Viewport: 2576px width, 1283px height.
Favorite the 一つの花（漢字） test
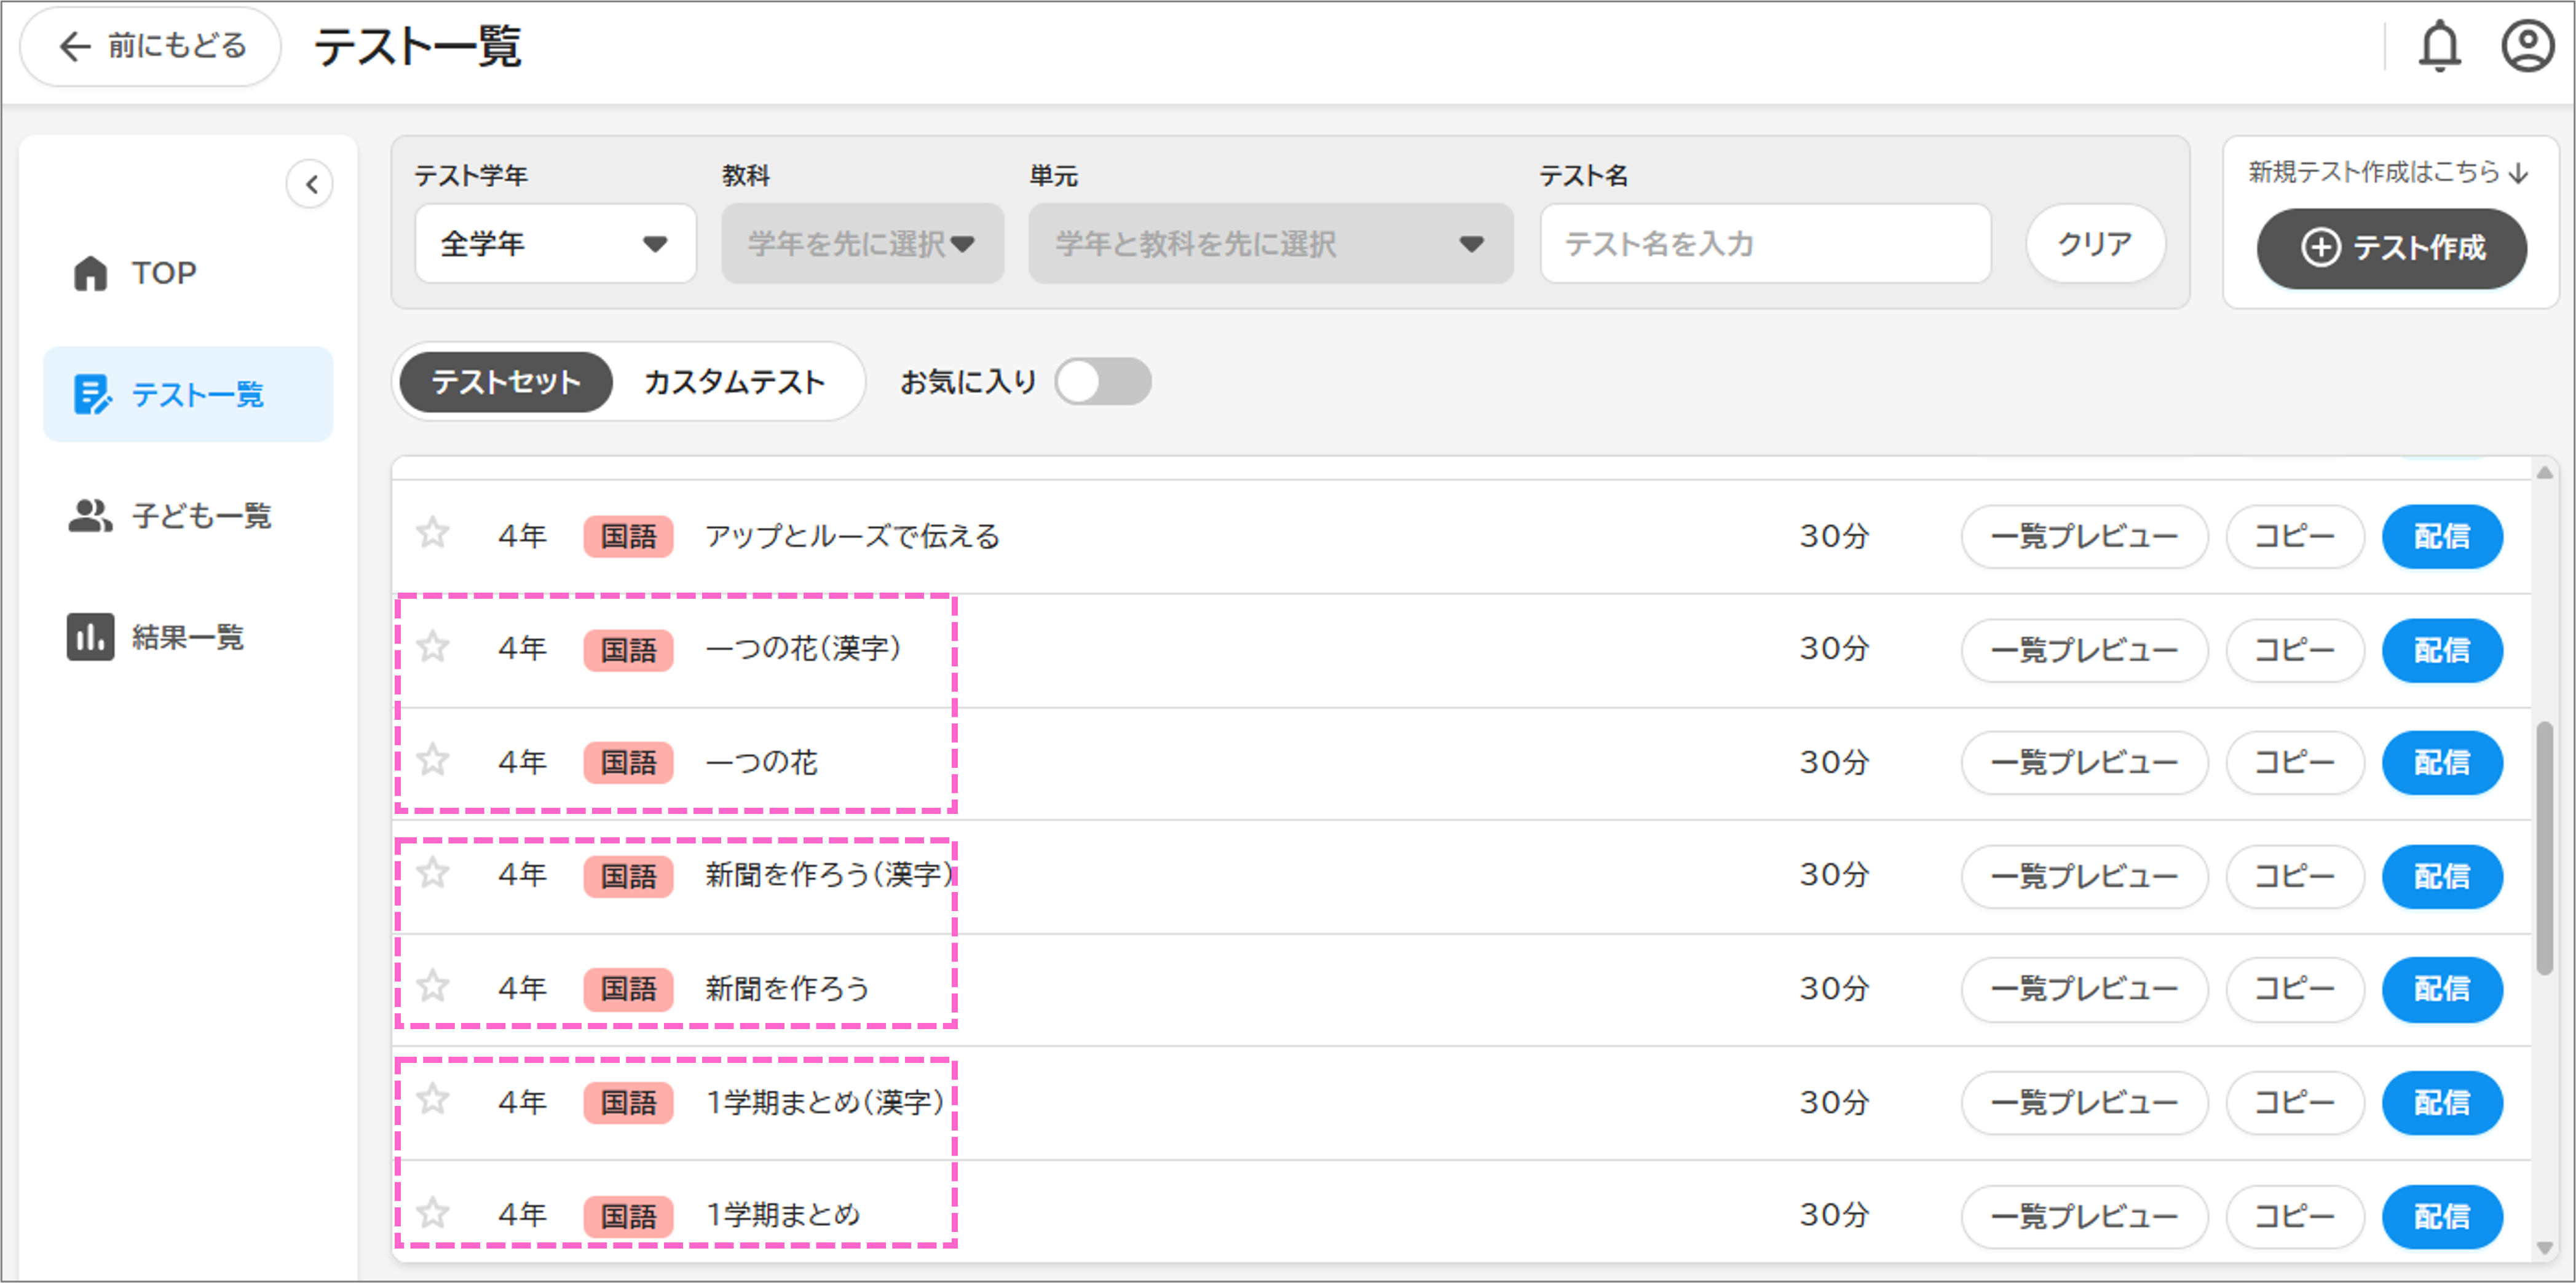(433, 648)
